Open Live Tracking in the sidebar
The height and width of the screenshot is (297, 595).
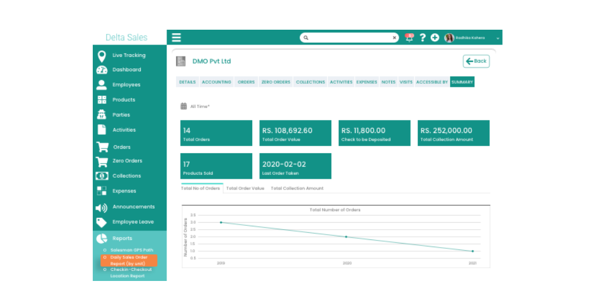[129, 55]
